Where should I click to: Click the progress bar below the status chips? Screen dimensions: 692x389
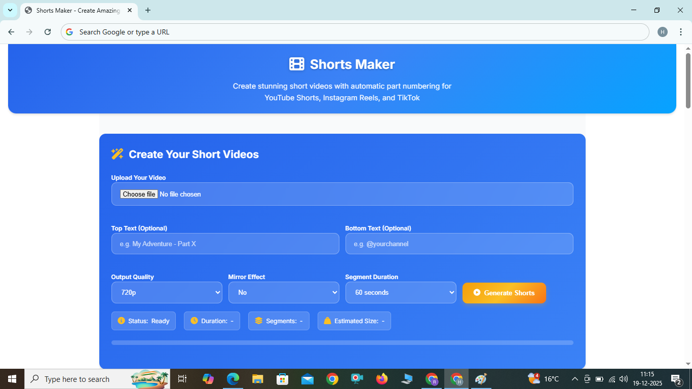342,342
